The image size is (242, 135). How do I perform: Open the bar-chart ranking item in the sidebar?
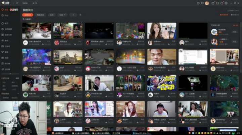point(5,40)
